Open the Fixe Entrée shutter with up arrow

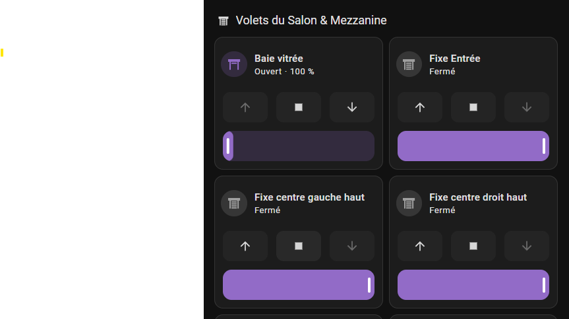click(420, 107)
